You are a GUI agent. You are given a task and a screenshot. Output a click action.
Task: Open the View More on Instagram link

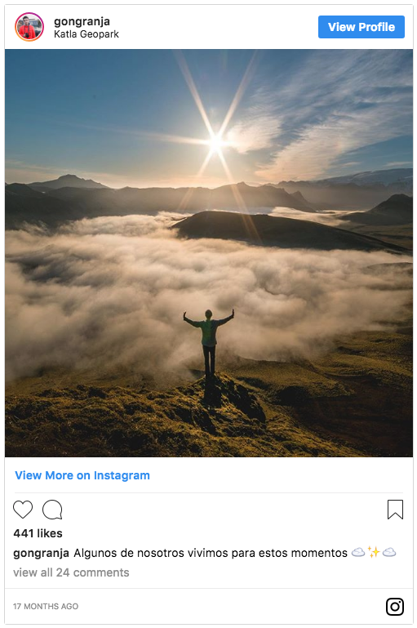pyautogui.click(x=82, y=475)
